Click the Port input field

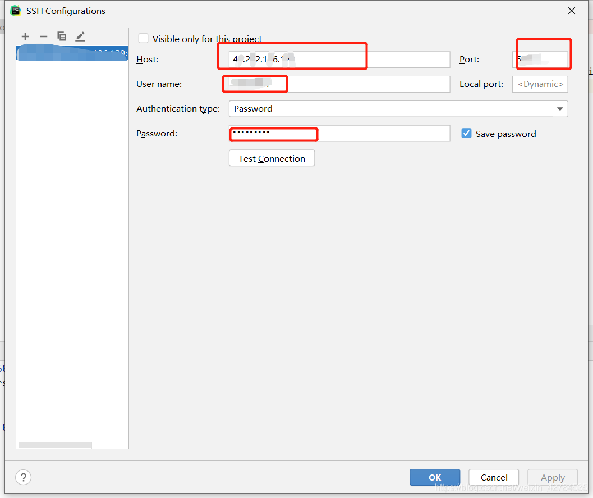(x=540, y=60)
